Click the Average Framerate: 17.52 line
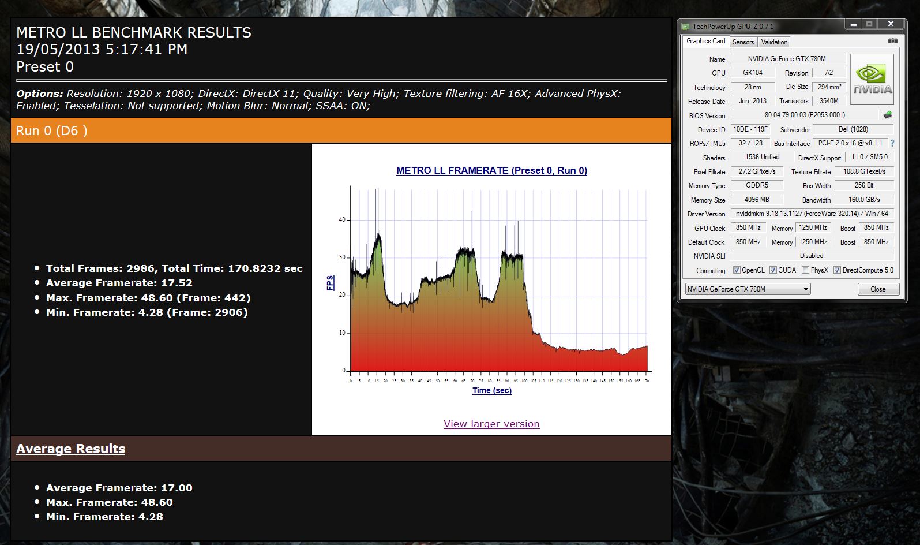This screenshot has height=545, width=920. click(119, 283)
